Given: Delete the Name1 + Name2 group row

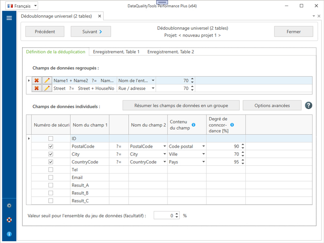Looking at the screenshot, I should tap(37, 81).
